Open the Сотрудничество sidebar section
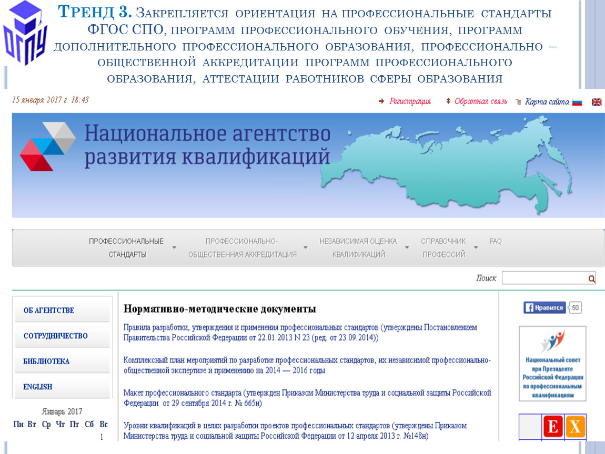 (62, 336)
